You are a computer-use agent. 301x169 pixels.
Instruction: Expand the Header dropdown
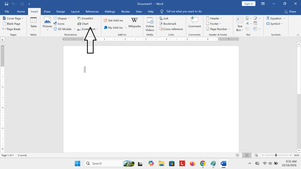(x=221, y=18)
